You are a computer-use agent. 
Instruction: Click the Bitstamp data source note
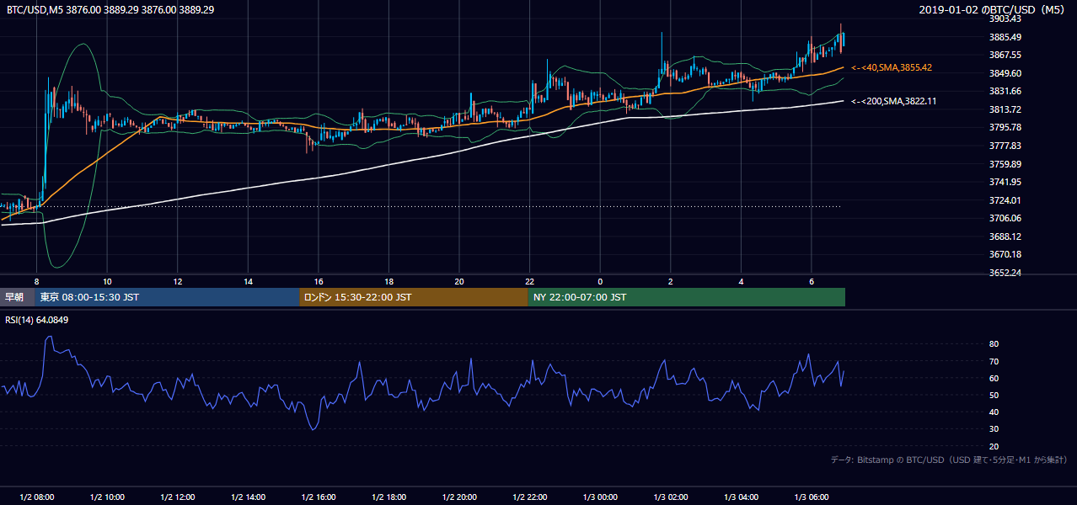click(x=949, y=460)
